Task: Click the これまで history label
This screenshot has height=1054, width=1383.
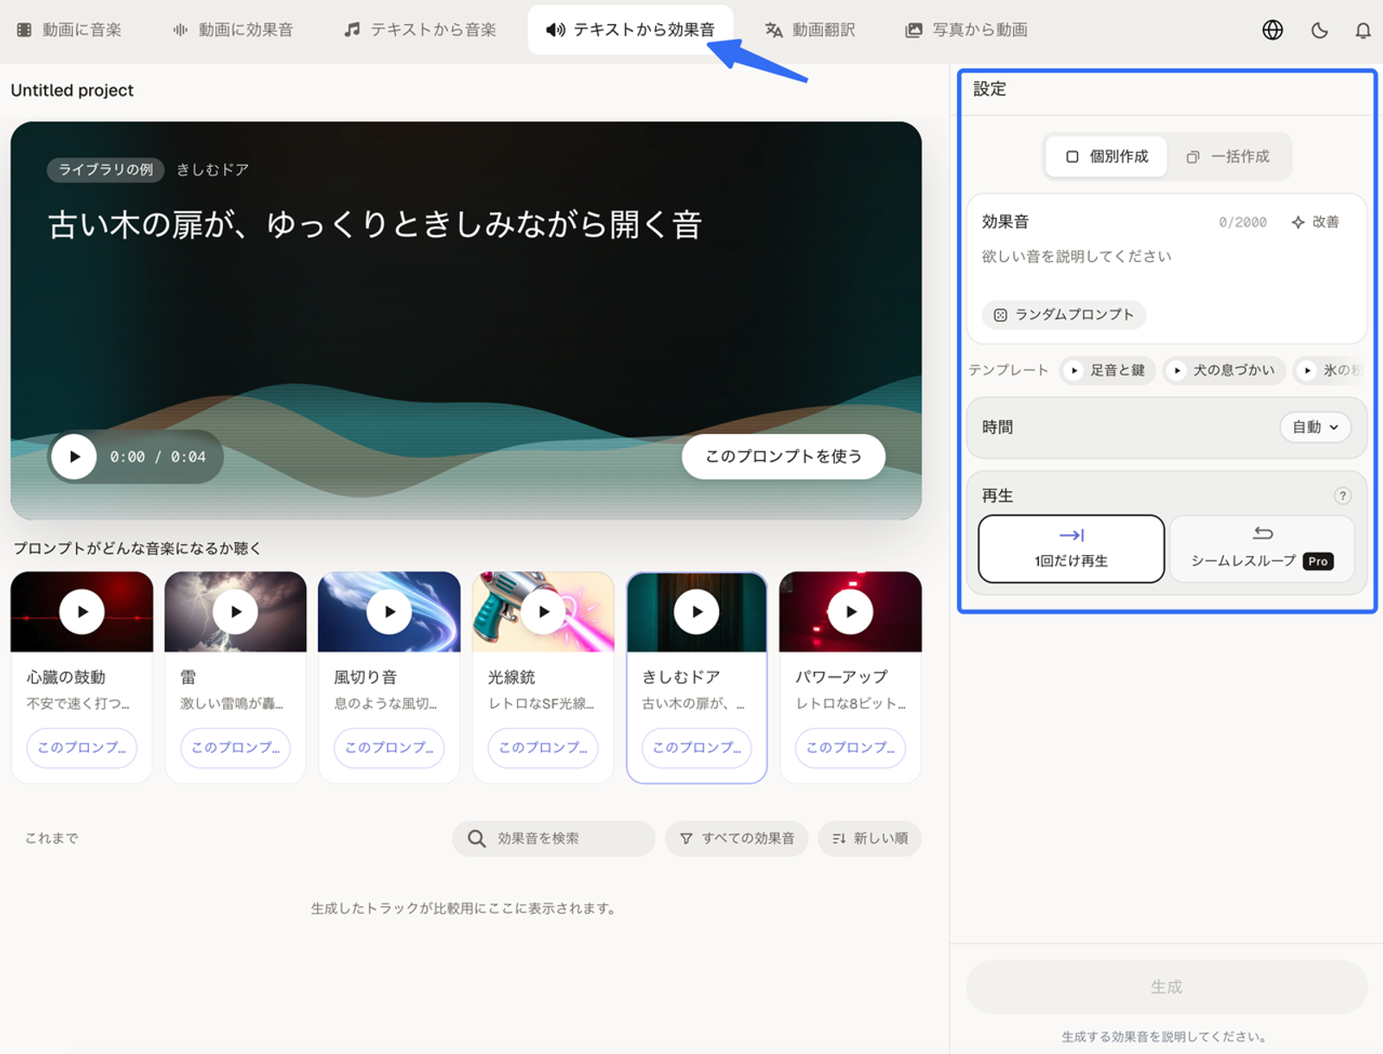Action: click(52, 839)
